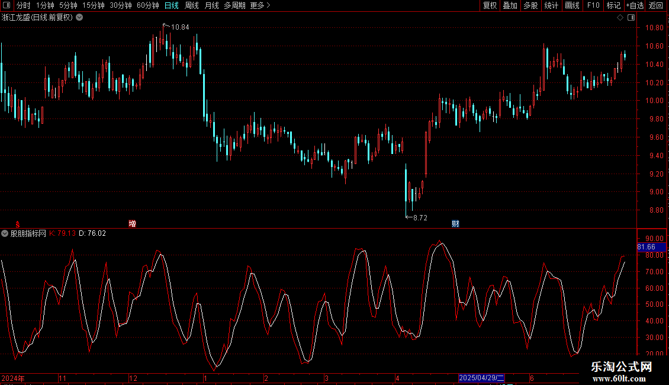Select the 15分钟 period

pyautogui.click(x=93, y=5)
